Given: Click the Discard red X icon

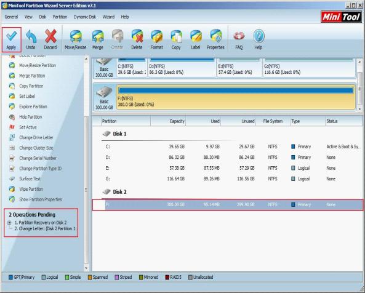Looking at the screenshot, I should click(x=50, y=36).
